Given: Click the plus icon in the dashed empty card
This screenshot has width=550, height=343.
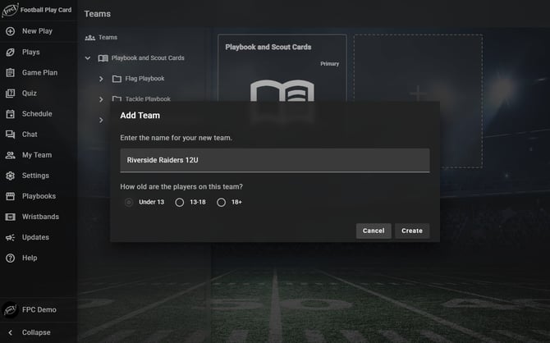Looking at the screenshot, I should tap(418, 93).
